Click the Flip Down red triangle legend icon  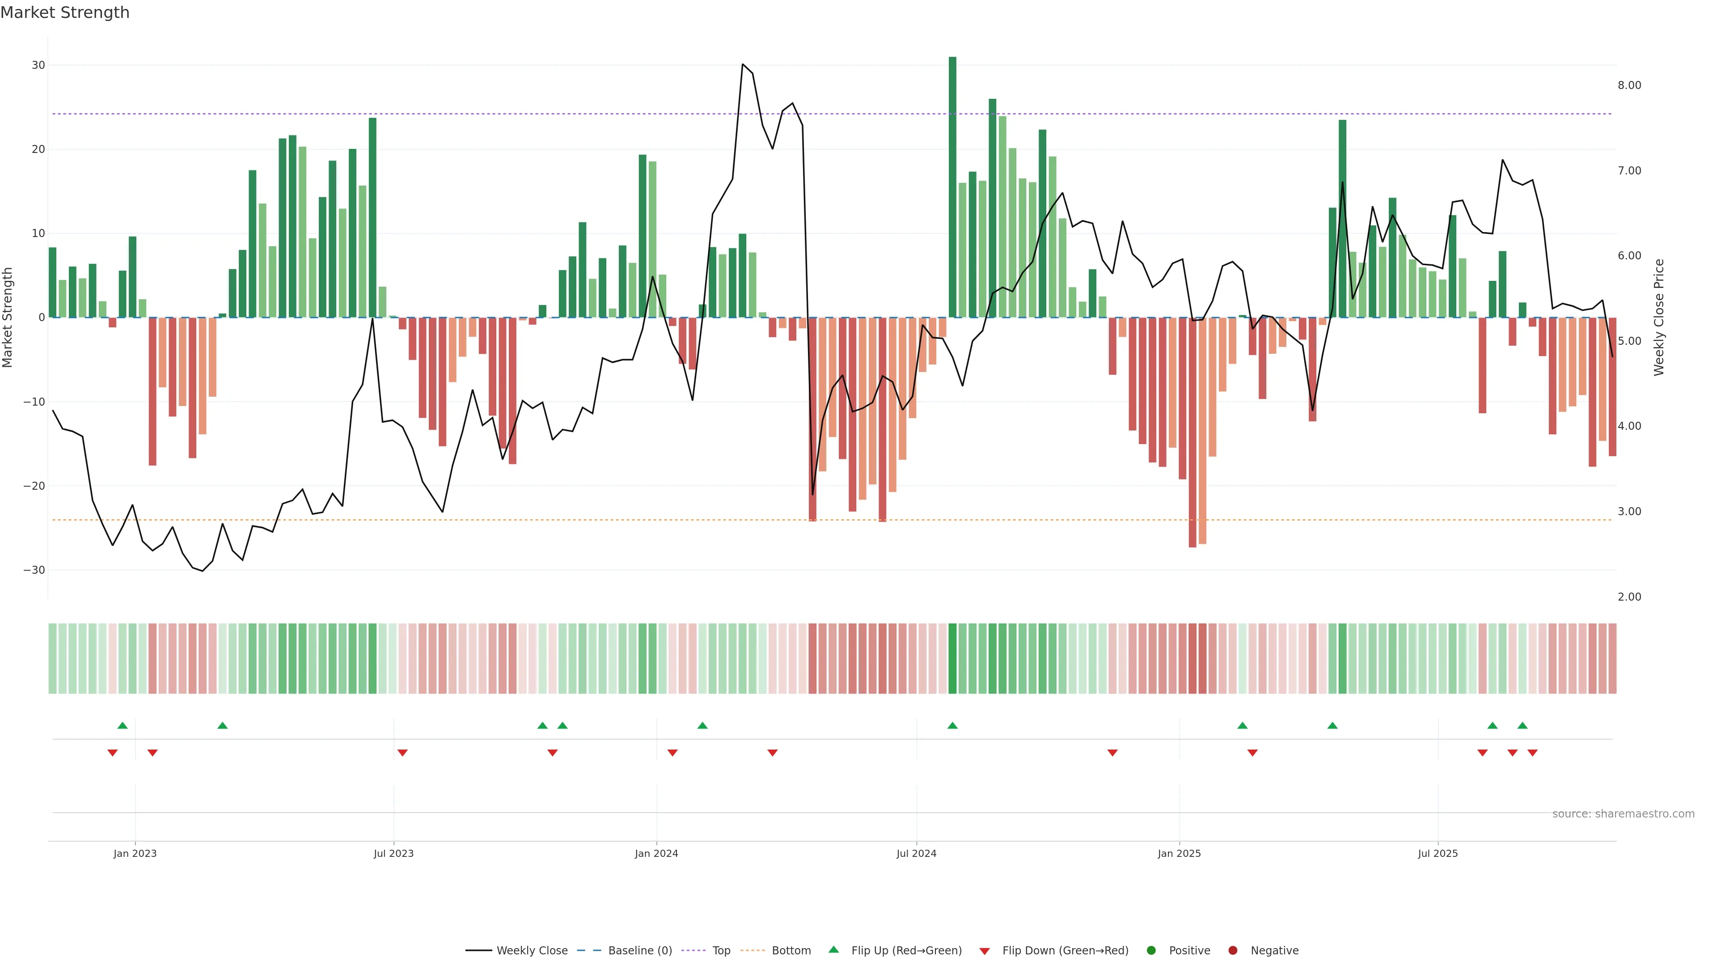click(985, 951)
